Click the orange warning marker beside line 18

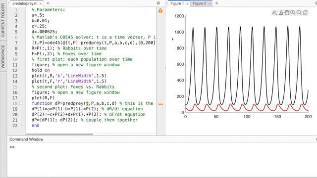[x=160, y=104]
